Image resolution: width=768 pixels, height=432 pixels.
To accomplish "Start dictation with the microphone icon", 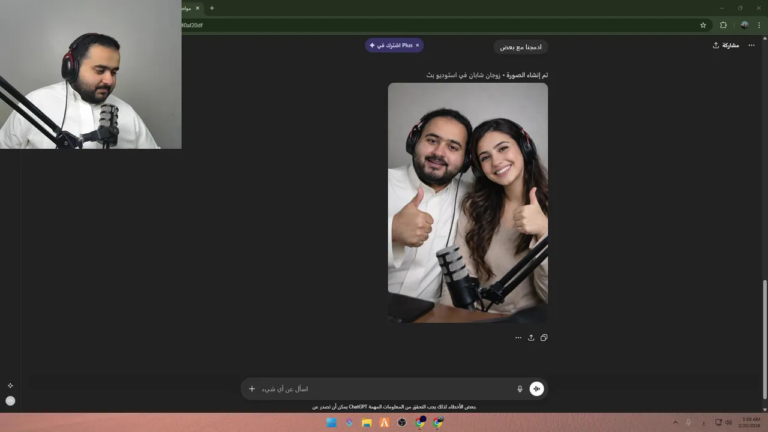I will pos(520,389).
